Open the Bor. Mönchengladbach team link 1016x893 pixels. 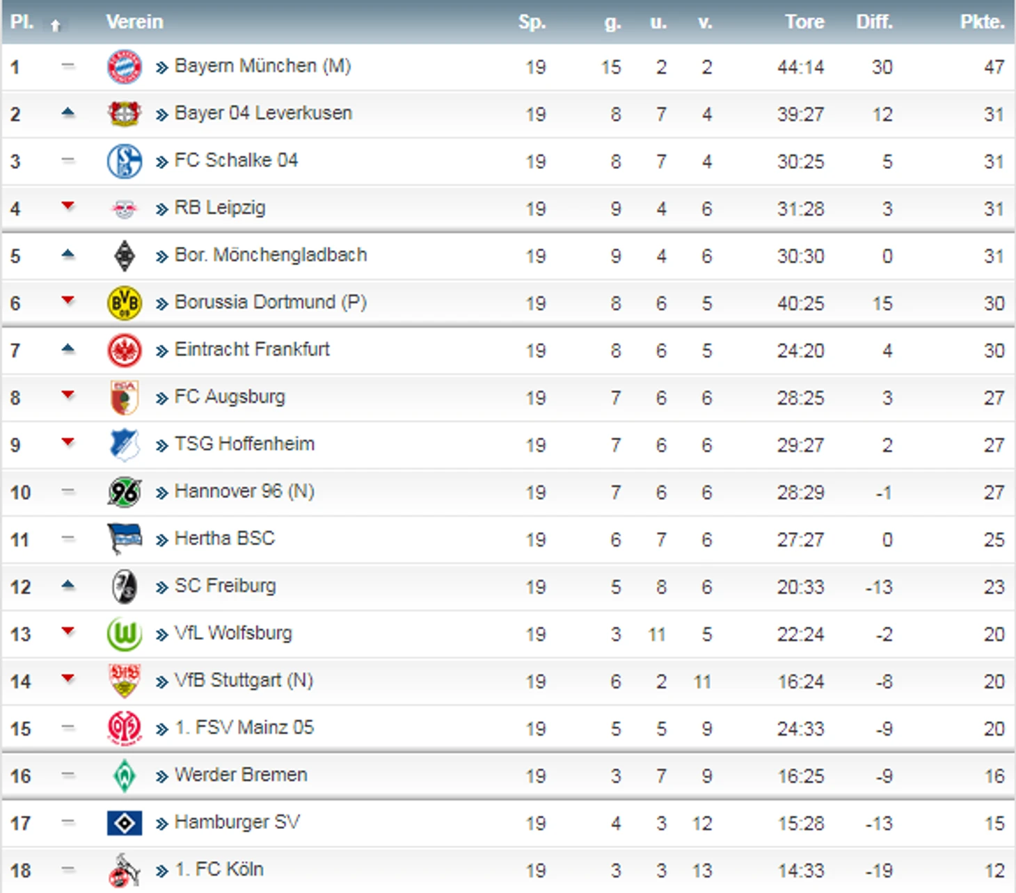point(271,255)
